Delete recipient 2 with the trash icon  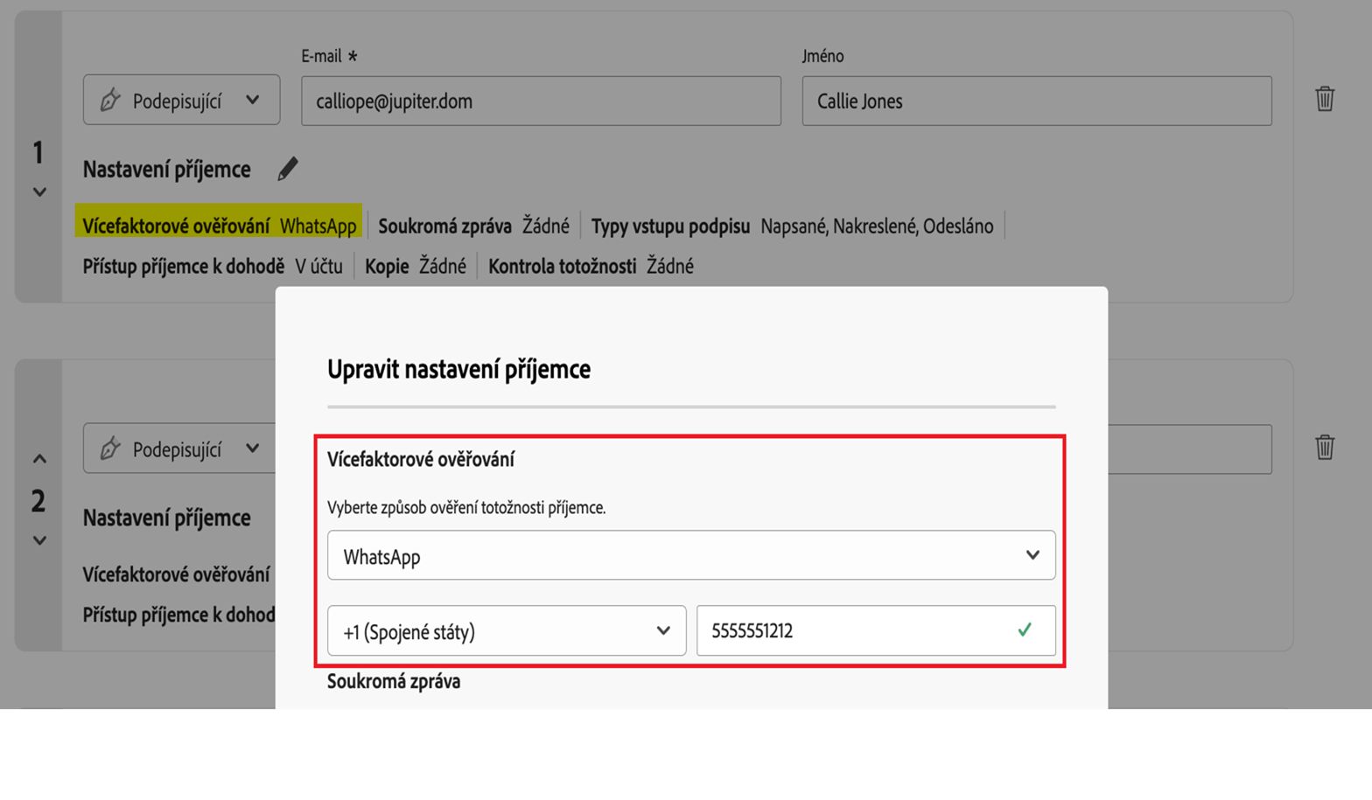[x=1324, y=448]
